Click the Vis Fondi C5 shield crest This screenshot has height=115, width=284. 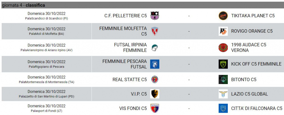tap(155, 108)
